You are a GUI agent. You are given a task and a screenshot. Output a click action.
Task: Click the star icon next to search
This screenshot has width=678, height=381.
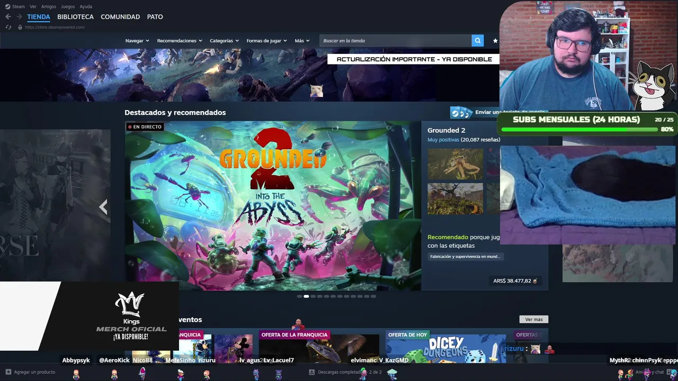(x=495, y=41)
